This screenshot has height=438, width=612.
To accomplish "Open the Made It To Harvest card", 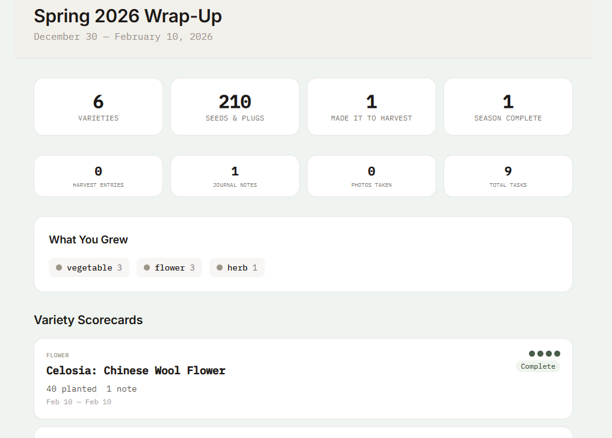I will [x=371, y=107].
